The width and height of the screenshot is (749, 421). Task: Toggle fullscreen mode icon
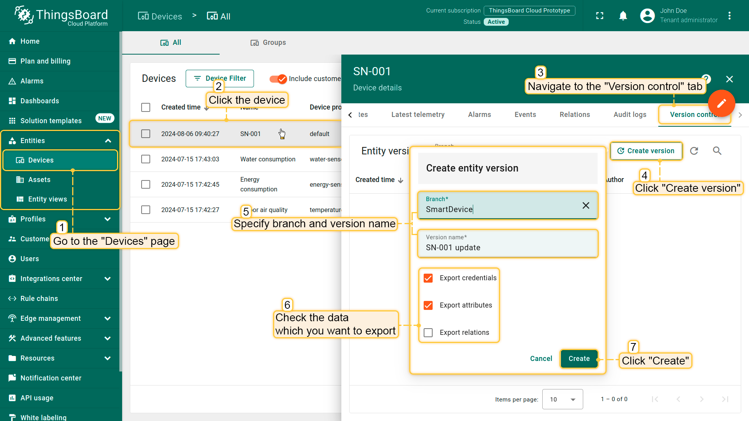click(x=600, y=16)
